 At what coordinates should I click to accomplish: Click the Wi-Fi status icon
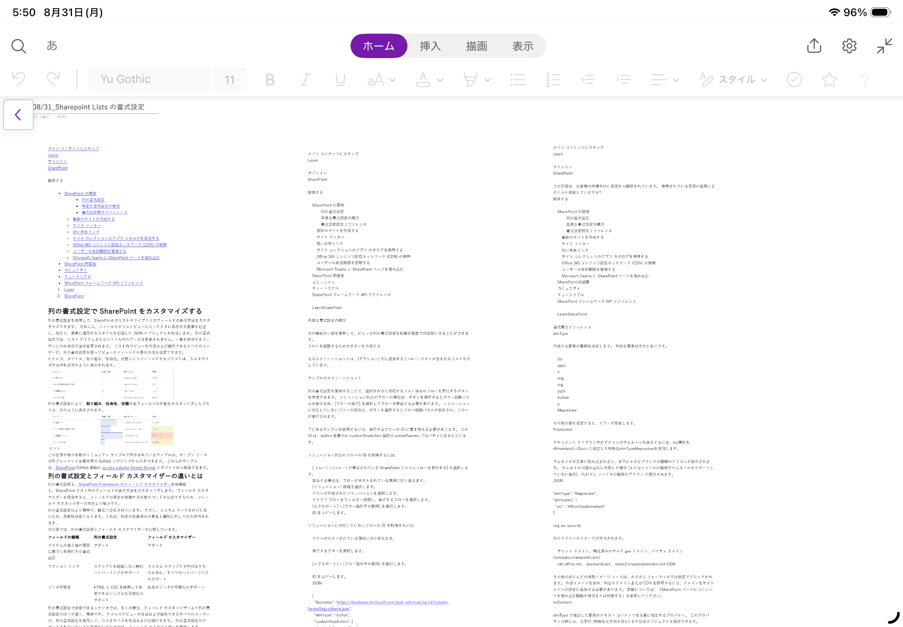point(834,12)
